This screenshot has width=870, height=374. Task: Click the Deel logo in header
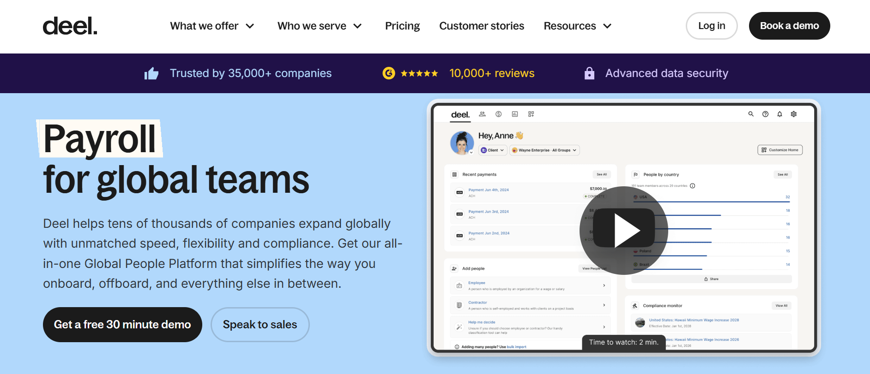click(x=70, y=26)
